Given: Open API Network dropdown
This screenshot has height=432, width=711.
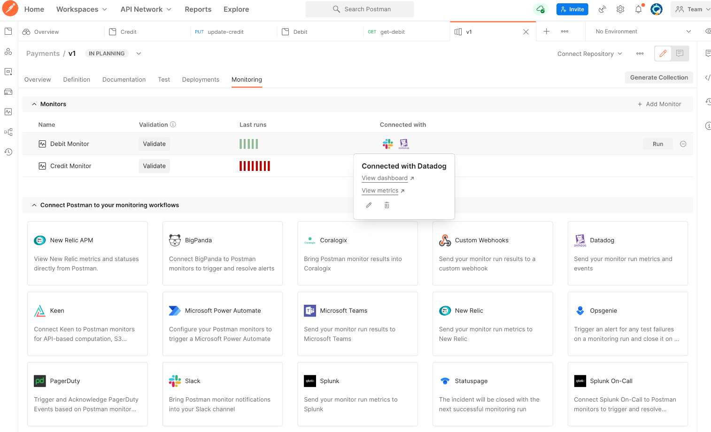Looking at the screenshot, I should [x=146, y=9].
